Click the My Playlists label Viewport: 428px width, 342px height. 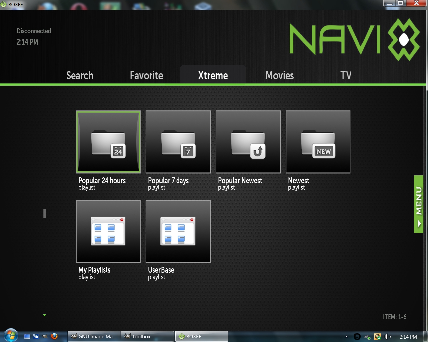click(x=94, y=270)
